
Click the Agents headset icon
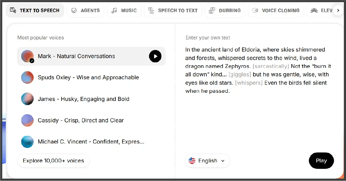[x=74, y=10]
